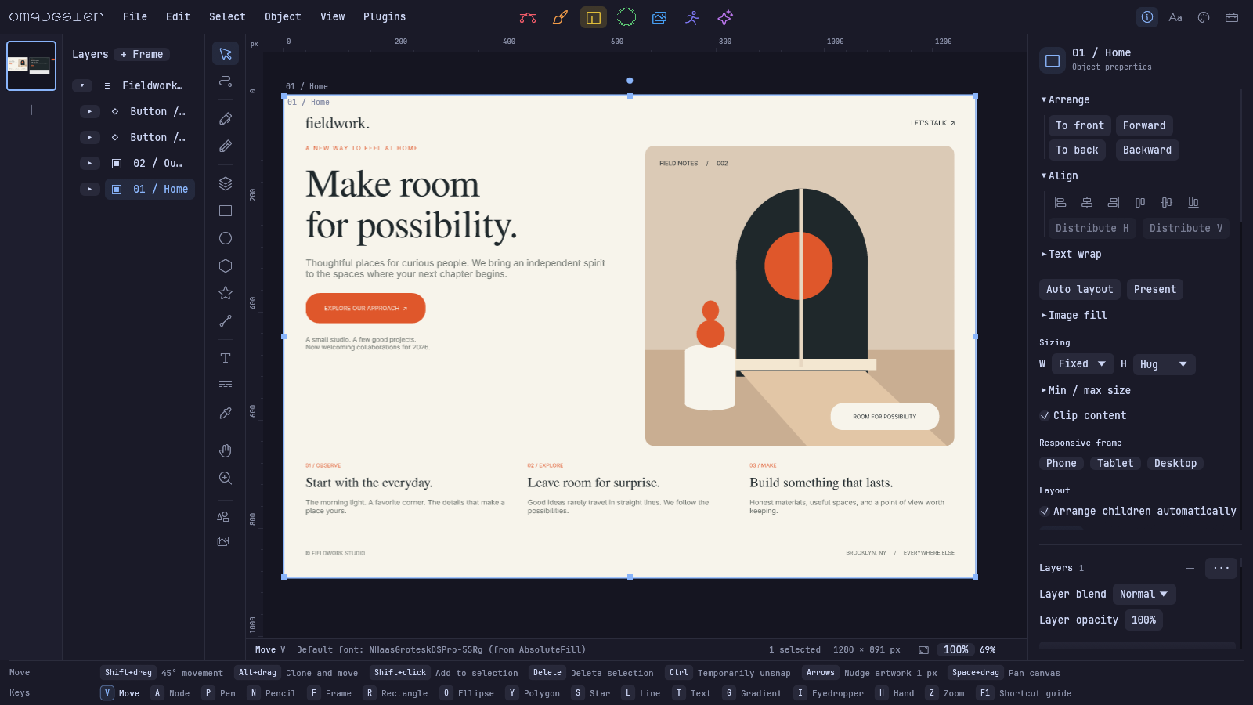Viewport: 1253px width, 705px height.
Task: Set responsive frame to Desktop
Action: 1175,464
